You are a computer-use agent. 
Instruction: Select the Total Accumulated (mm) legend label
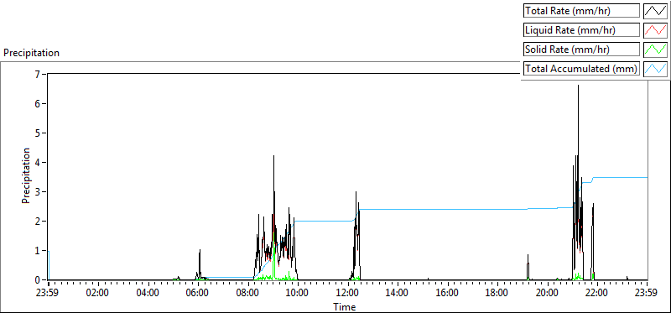point(581,69)
